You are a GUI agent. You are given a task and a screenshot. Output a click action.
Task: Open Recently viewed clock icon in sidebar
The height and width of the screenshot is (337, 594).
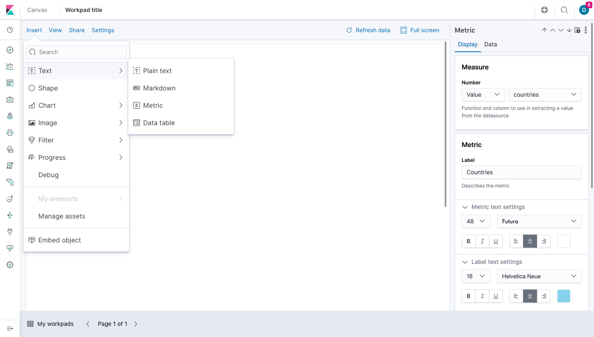[x=10, y=30]
